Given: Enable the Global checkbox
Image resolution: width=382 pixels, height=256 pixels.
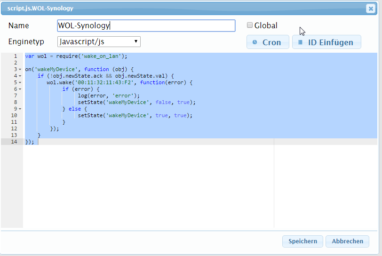Looking at the screenshot, I should click(250, 25).
